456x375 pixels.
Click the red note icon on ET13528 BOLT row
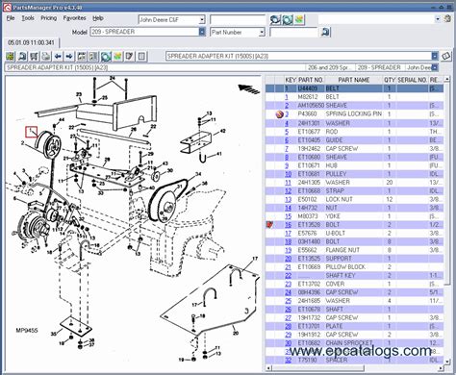point(269,225)
